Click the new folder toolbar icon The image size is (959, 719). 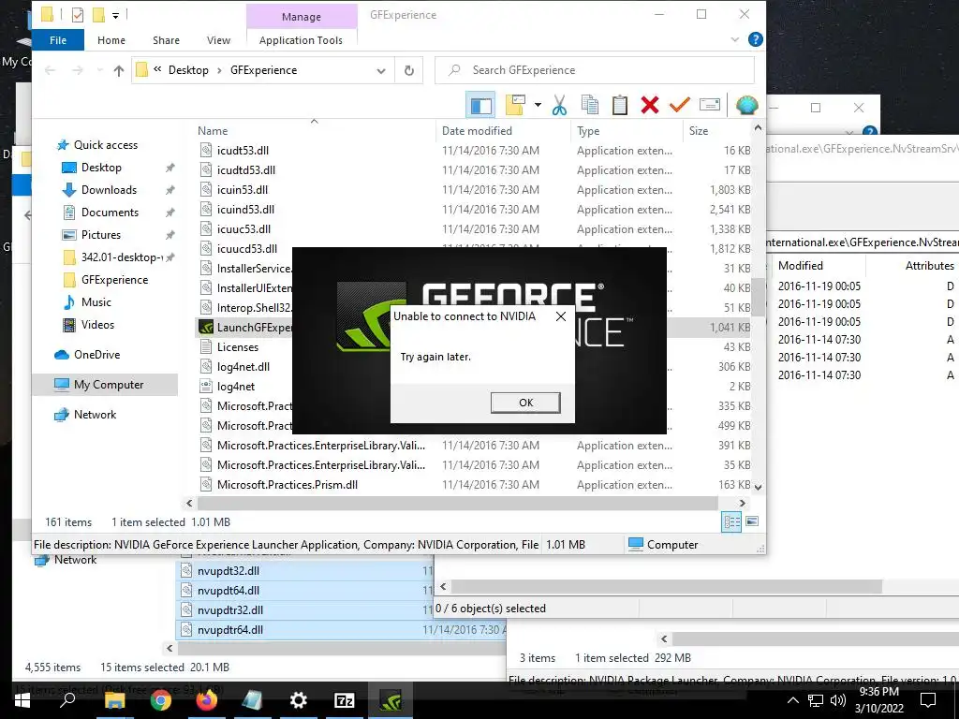pyautogui.click(x=516, y=105)
